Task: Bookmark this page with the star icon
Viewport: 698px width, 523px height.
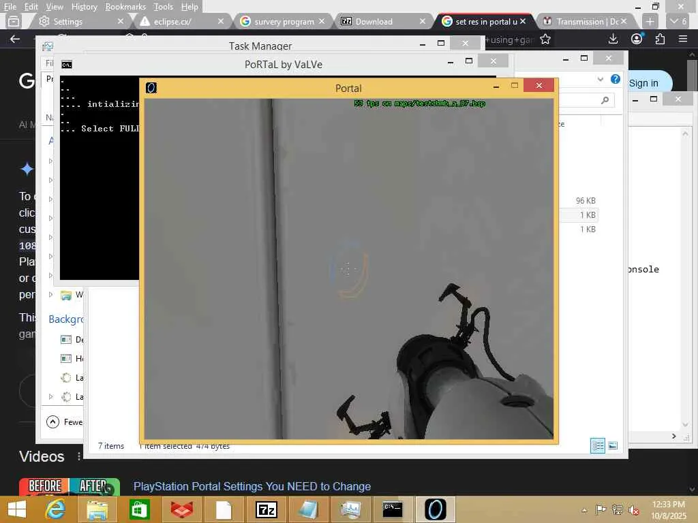Action: [545, 39]
